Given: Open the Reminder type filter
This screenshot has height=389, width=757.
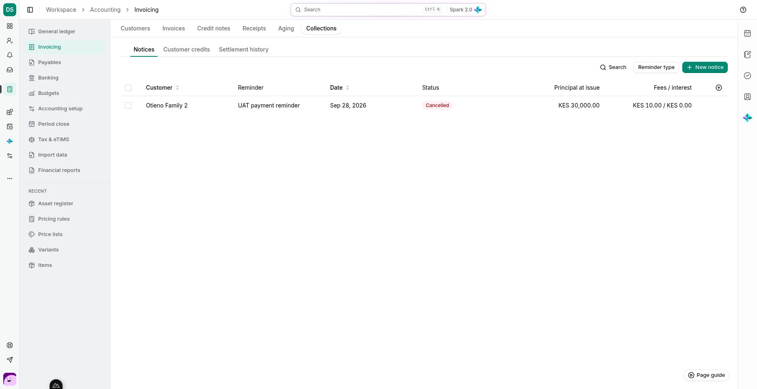Looking at the screenshot, I should 656,67.
